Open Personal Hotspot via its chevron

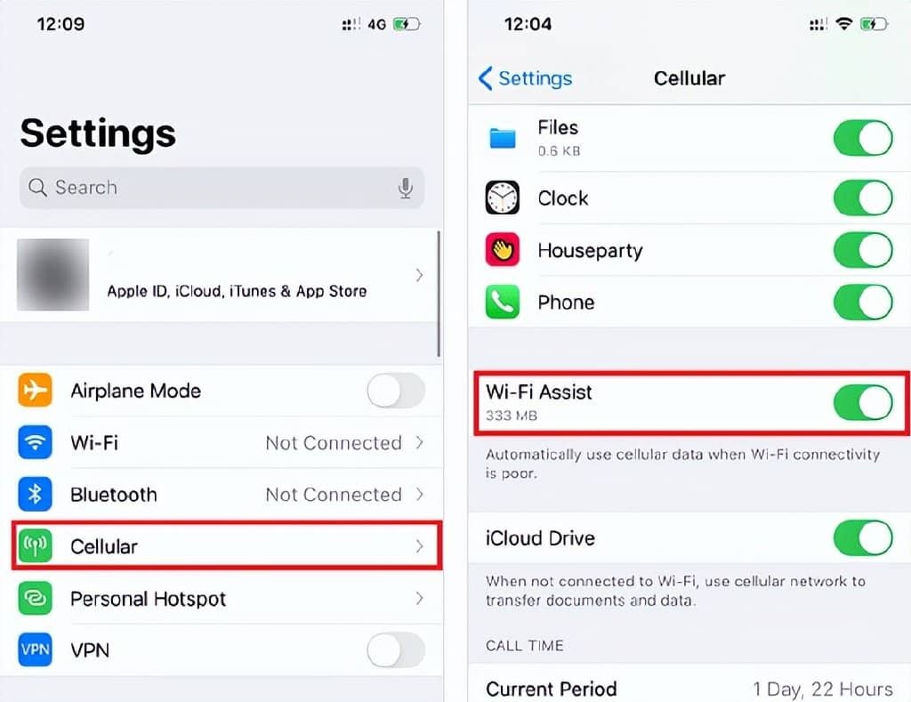click(x=420, y=598)
